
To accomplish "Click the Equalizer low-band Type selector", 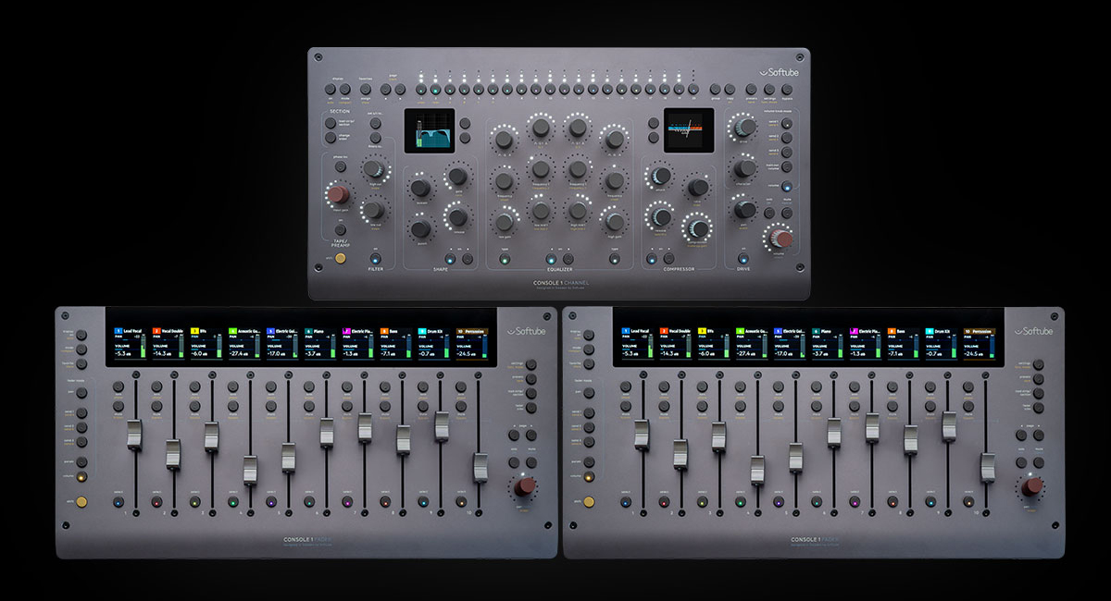I will [505, 258].
